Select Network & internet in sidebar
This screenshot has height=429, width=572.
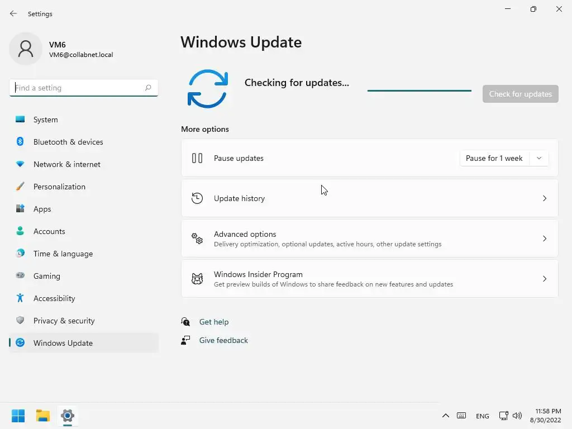click(84, 164)
